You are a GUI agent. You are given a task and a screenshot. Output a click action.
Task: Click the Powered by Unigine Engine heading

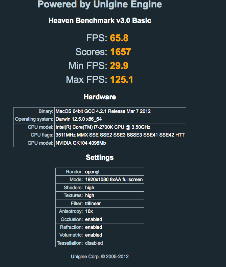(x=100, y=4)
